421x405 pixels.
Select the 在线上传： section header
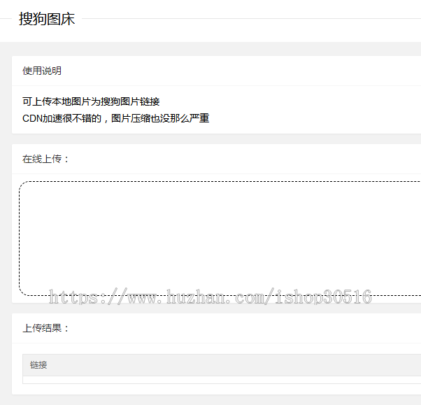pos(45,159)
